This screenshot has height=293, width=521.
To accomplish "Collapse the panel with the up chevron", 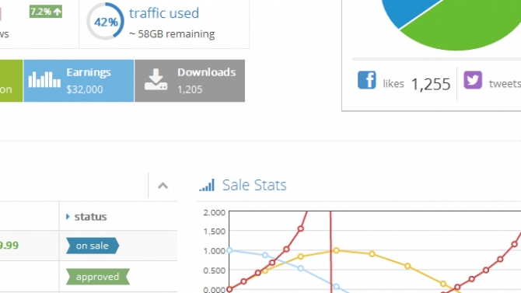I will click(x=163, y=186).
